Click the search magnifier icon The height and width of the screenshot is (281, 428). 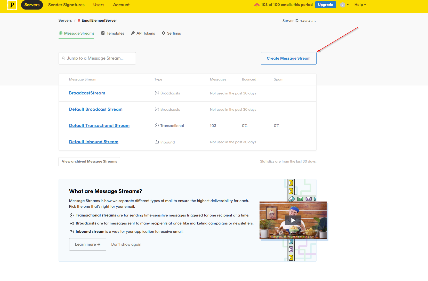point(63,58)
